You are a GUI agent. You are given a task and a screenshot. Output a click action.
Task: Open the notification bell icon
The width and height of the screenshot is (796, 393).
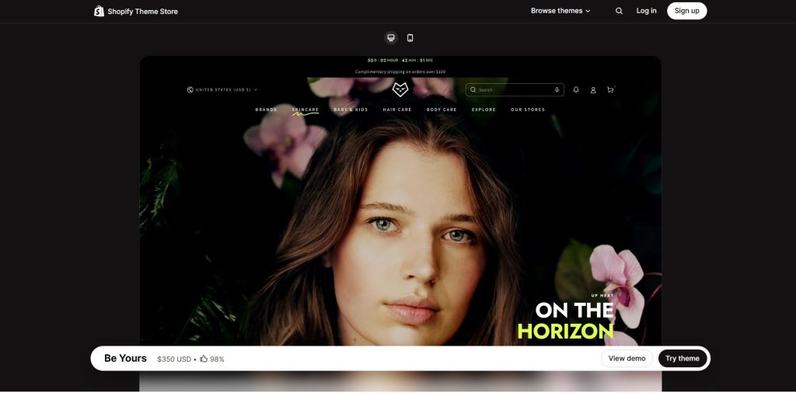(576, 90)
